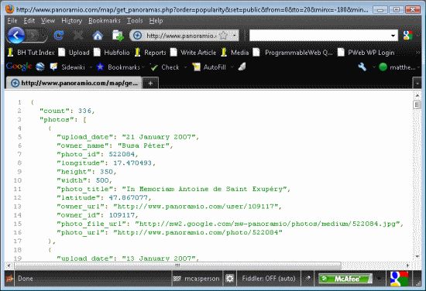Image resolution: width=426 pixels, height=291 pixels.
Task: Click the mcasperson status bar item
Action: 197,279
